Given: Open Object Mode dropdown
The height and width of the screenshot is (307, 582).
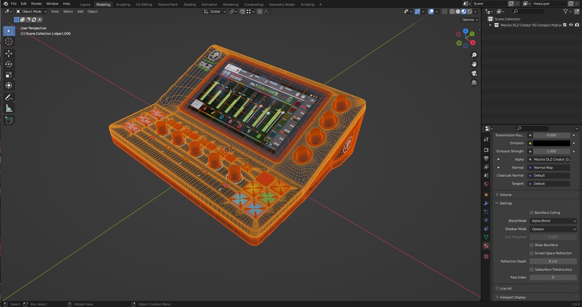Looking at the screenshot, I should 32,11.
